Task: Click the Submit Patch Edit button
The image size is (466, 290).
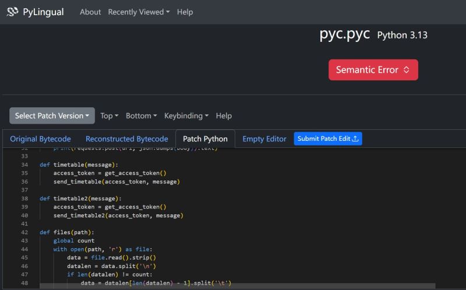Action: (x=328, y=139)
